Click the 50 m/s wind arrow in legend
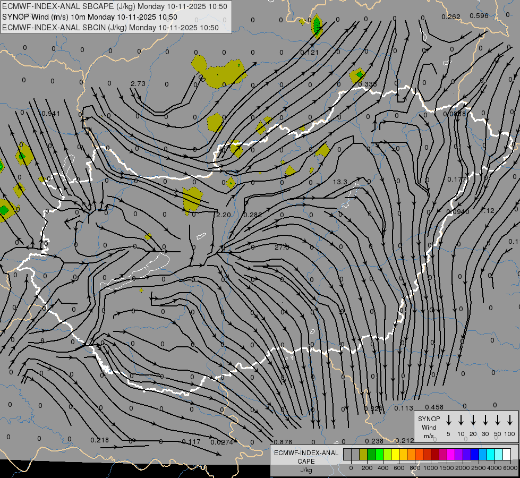Image resolution: width=520 pixels, height=478 pixels. (498, 420)
